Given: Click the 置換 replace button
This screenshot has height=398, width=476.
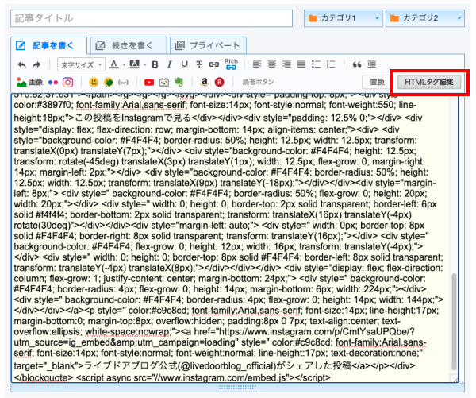Looking at the screenshot, I should pyautogui.click(x=378, y=82).
